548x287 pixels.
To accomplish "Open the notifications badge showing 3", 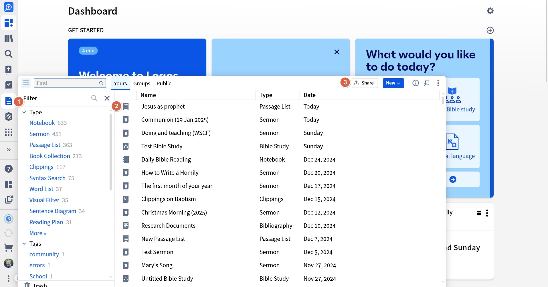I will coord(9,219).
